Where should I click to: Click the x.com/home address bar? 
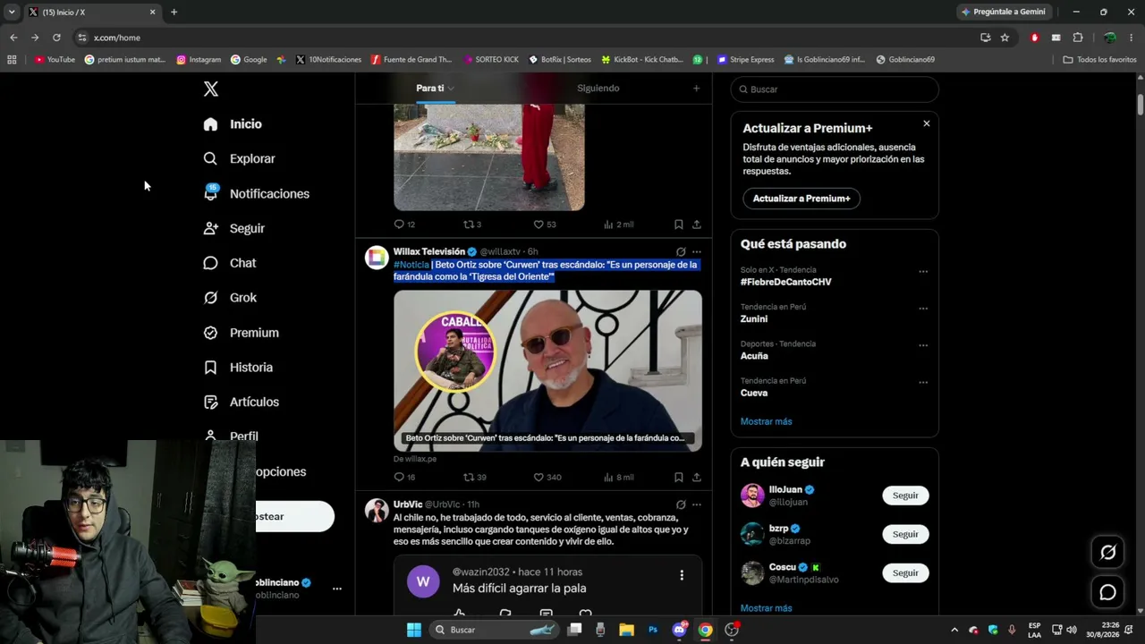tap(528, 38)
